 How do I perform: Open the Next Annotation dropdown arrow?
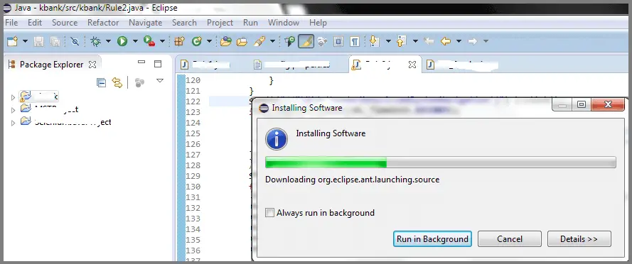388,41
